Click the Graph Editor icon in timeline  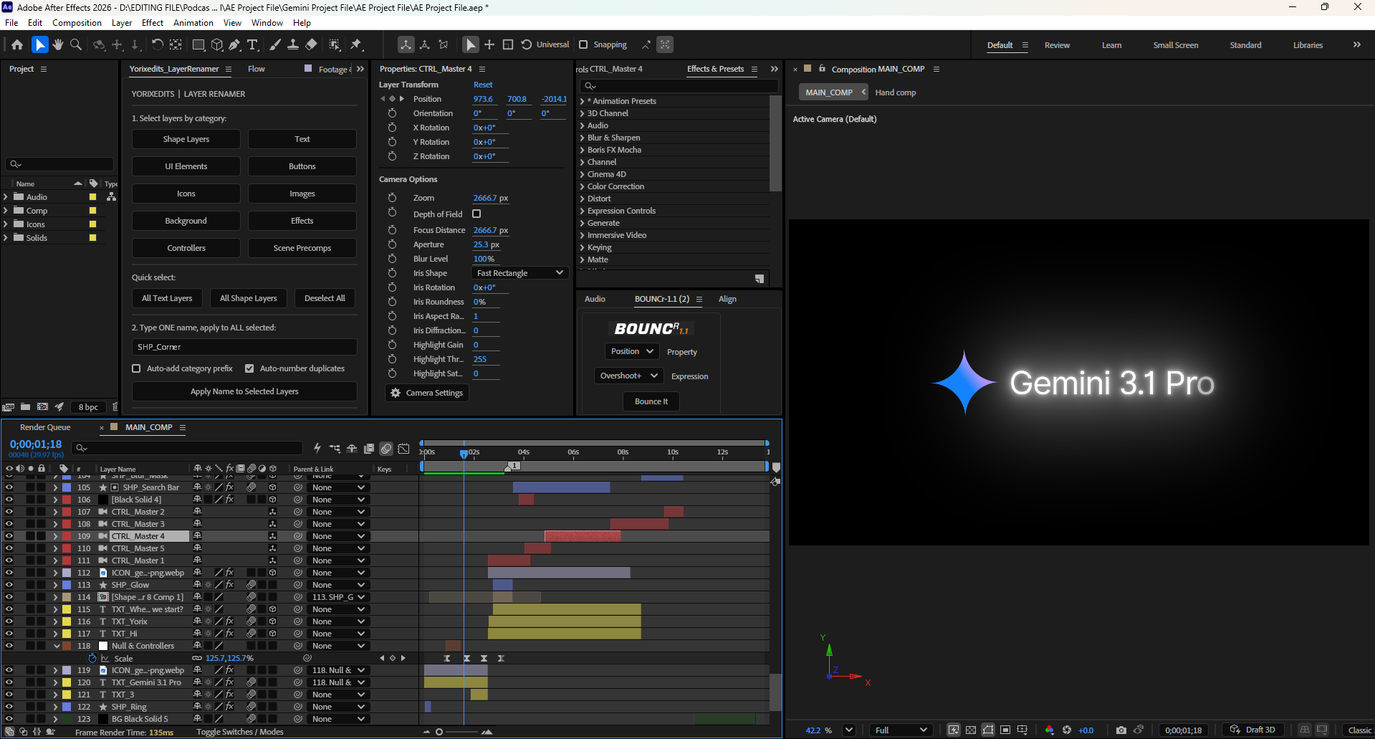click(404, 449)
